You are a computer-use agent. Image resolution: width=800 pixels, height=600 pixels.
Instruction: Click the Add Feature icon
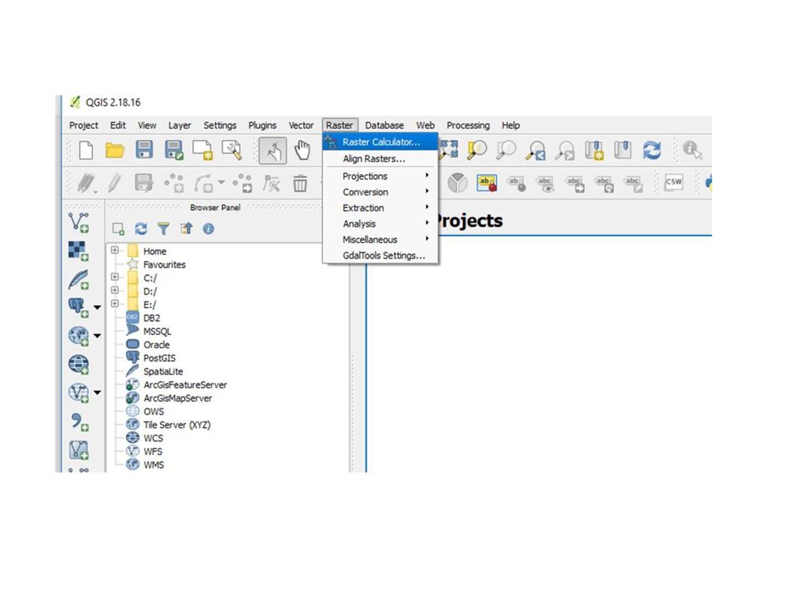(174, 183)
